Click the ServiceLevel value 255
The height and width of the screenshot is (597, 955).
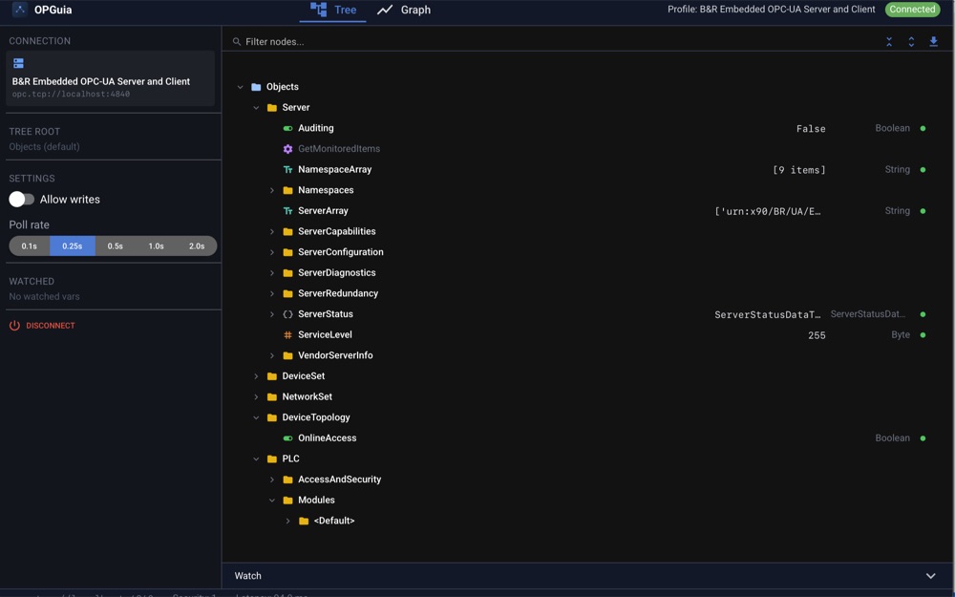[x=817, y=335]
